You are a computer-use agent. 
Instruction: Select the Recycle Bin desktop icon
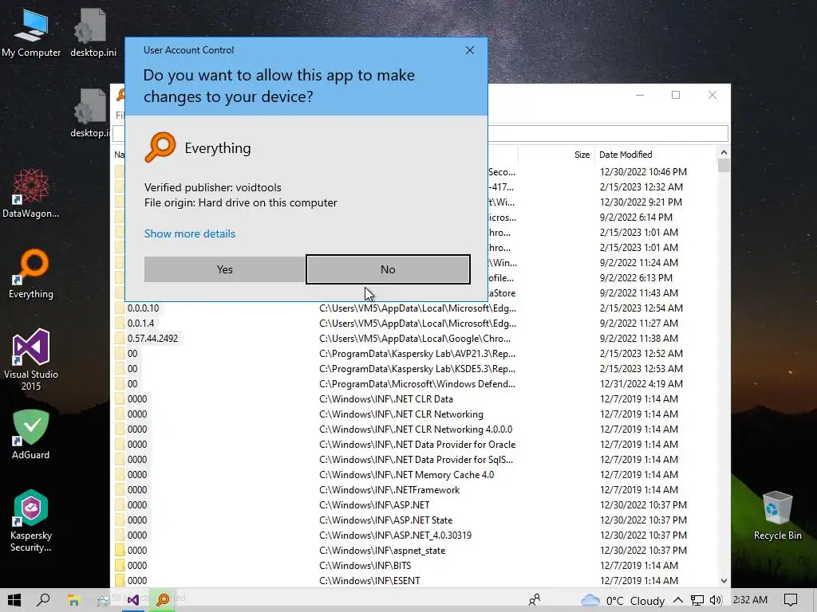coord(777,516)
